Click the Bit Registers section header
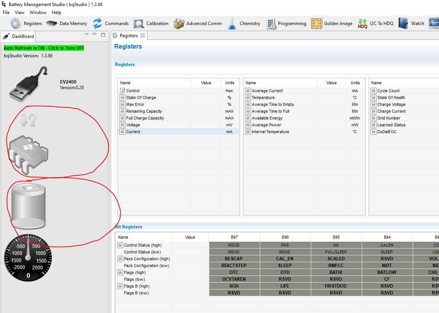The height and width of the screenshot is (313, 439). pyautogui.click(x=129, y=227)
